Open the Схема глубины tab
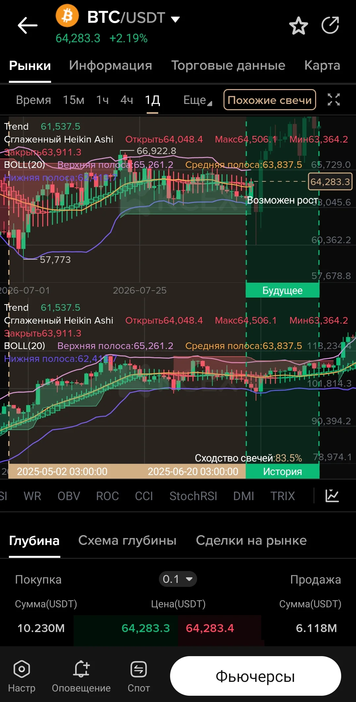The image size is (356, 702). point(127,540)
